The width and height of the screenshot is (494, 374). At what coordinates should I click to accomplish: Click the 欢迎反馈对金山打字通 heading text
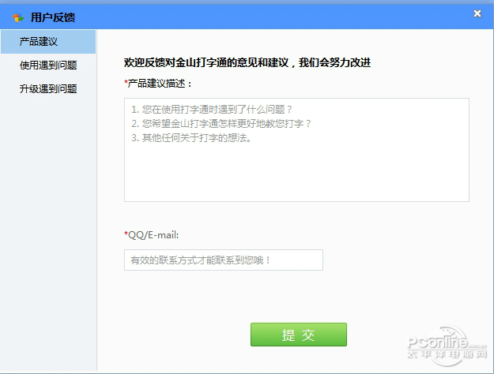pos(247,62)
